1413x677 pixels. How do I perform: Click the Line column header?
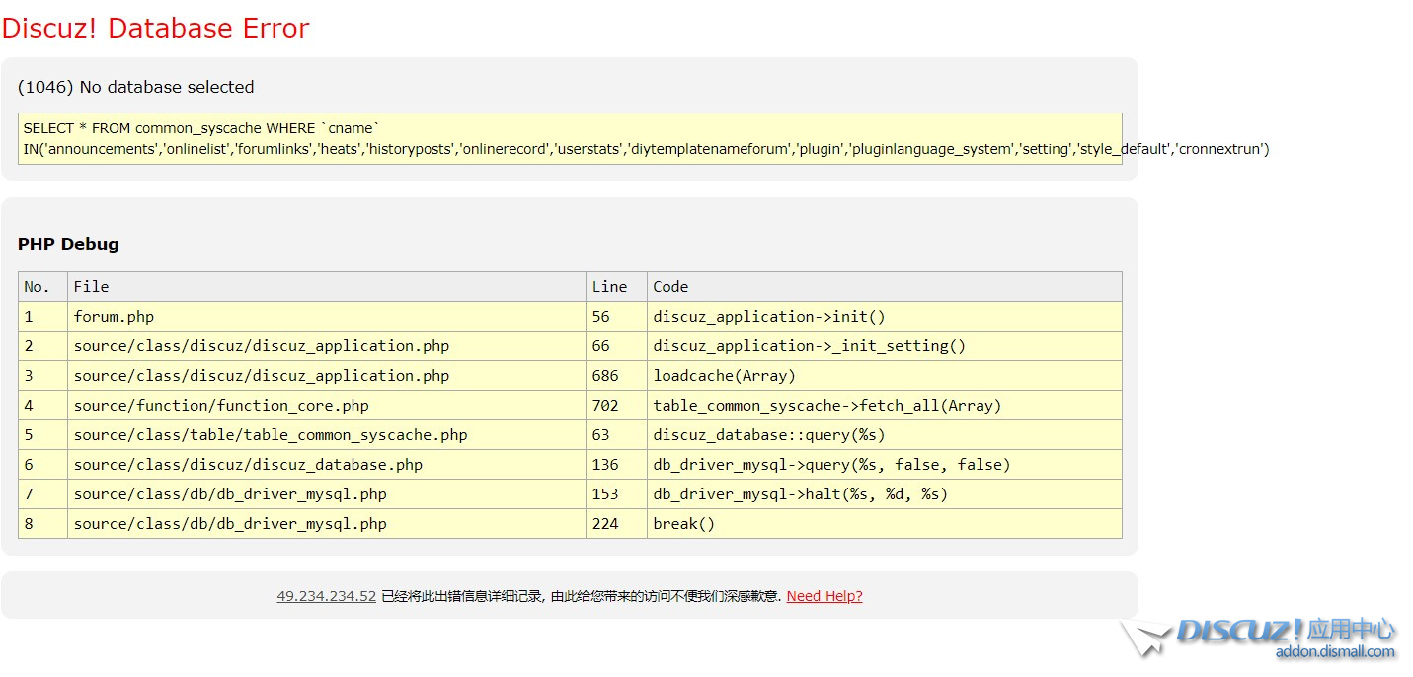609,287
